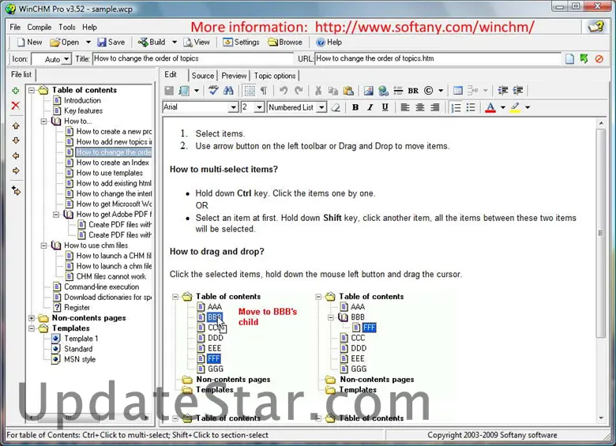Center align text
The image size is (616, 446).
tap(420, 107)
